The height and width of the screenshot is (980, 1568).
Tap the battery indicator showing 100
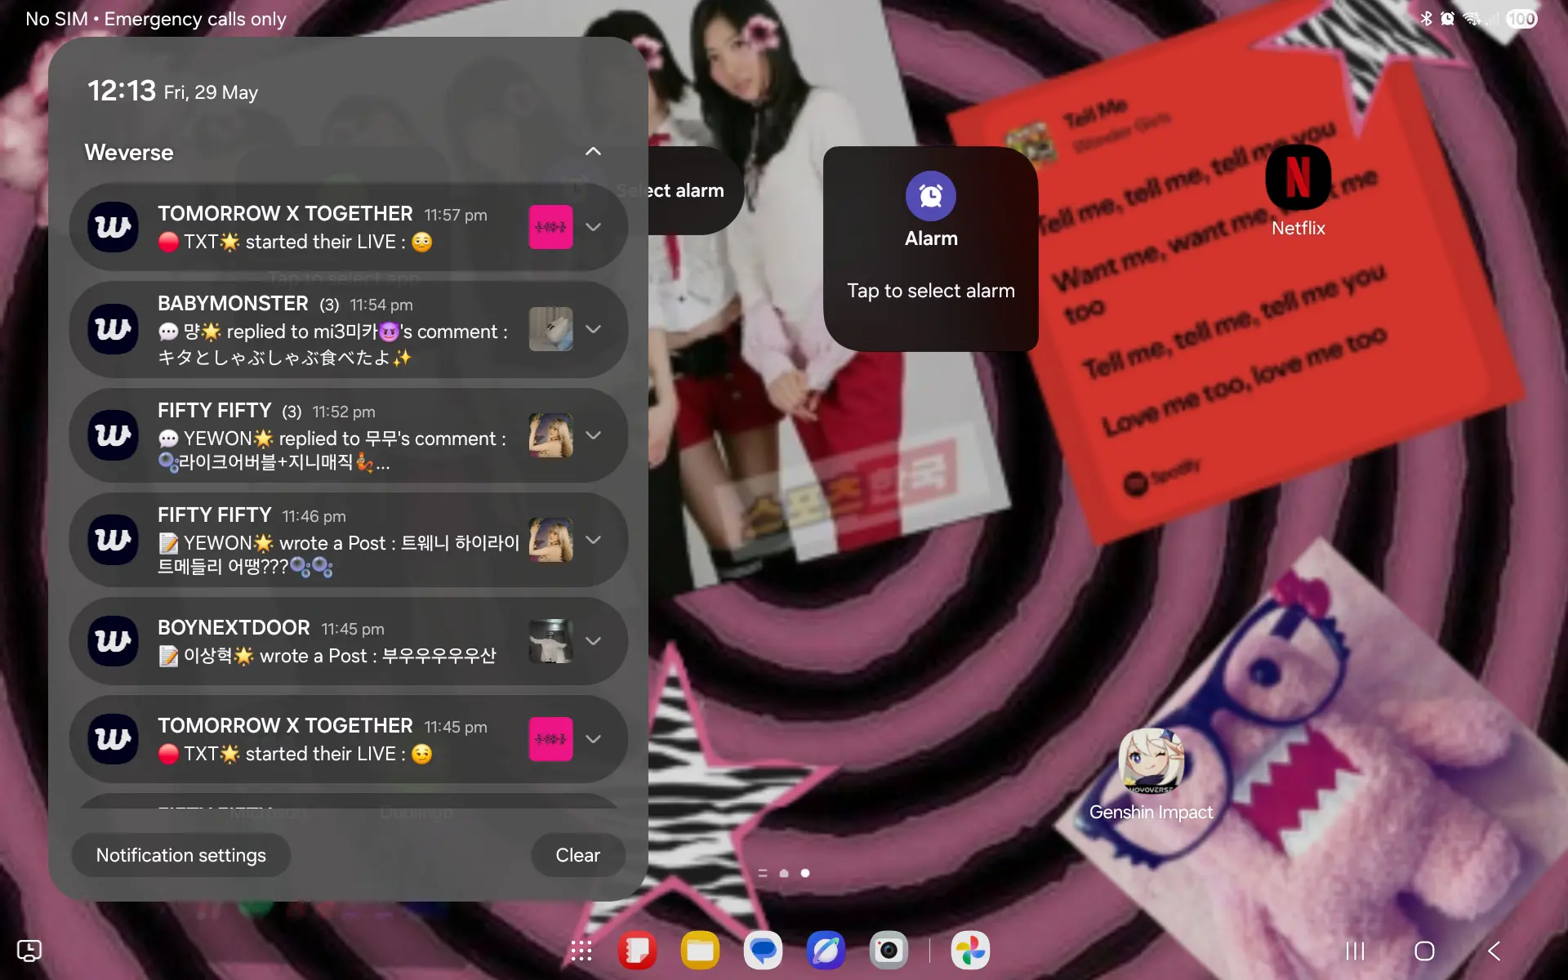[x=1521, y=19]
